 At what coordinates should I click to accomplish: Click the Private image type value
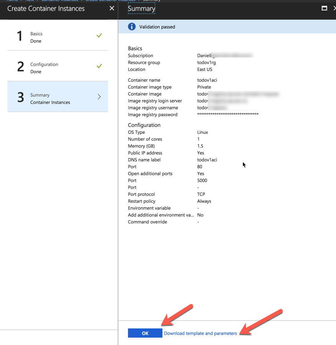(204, 87)
